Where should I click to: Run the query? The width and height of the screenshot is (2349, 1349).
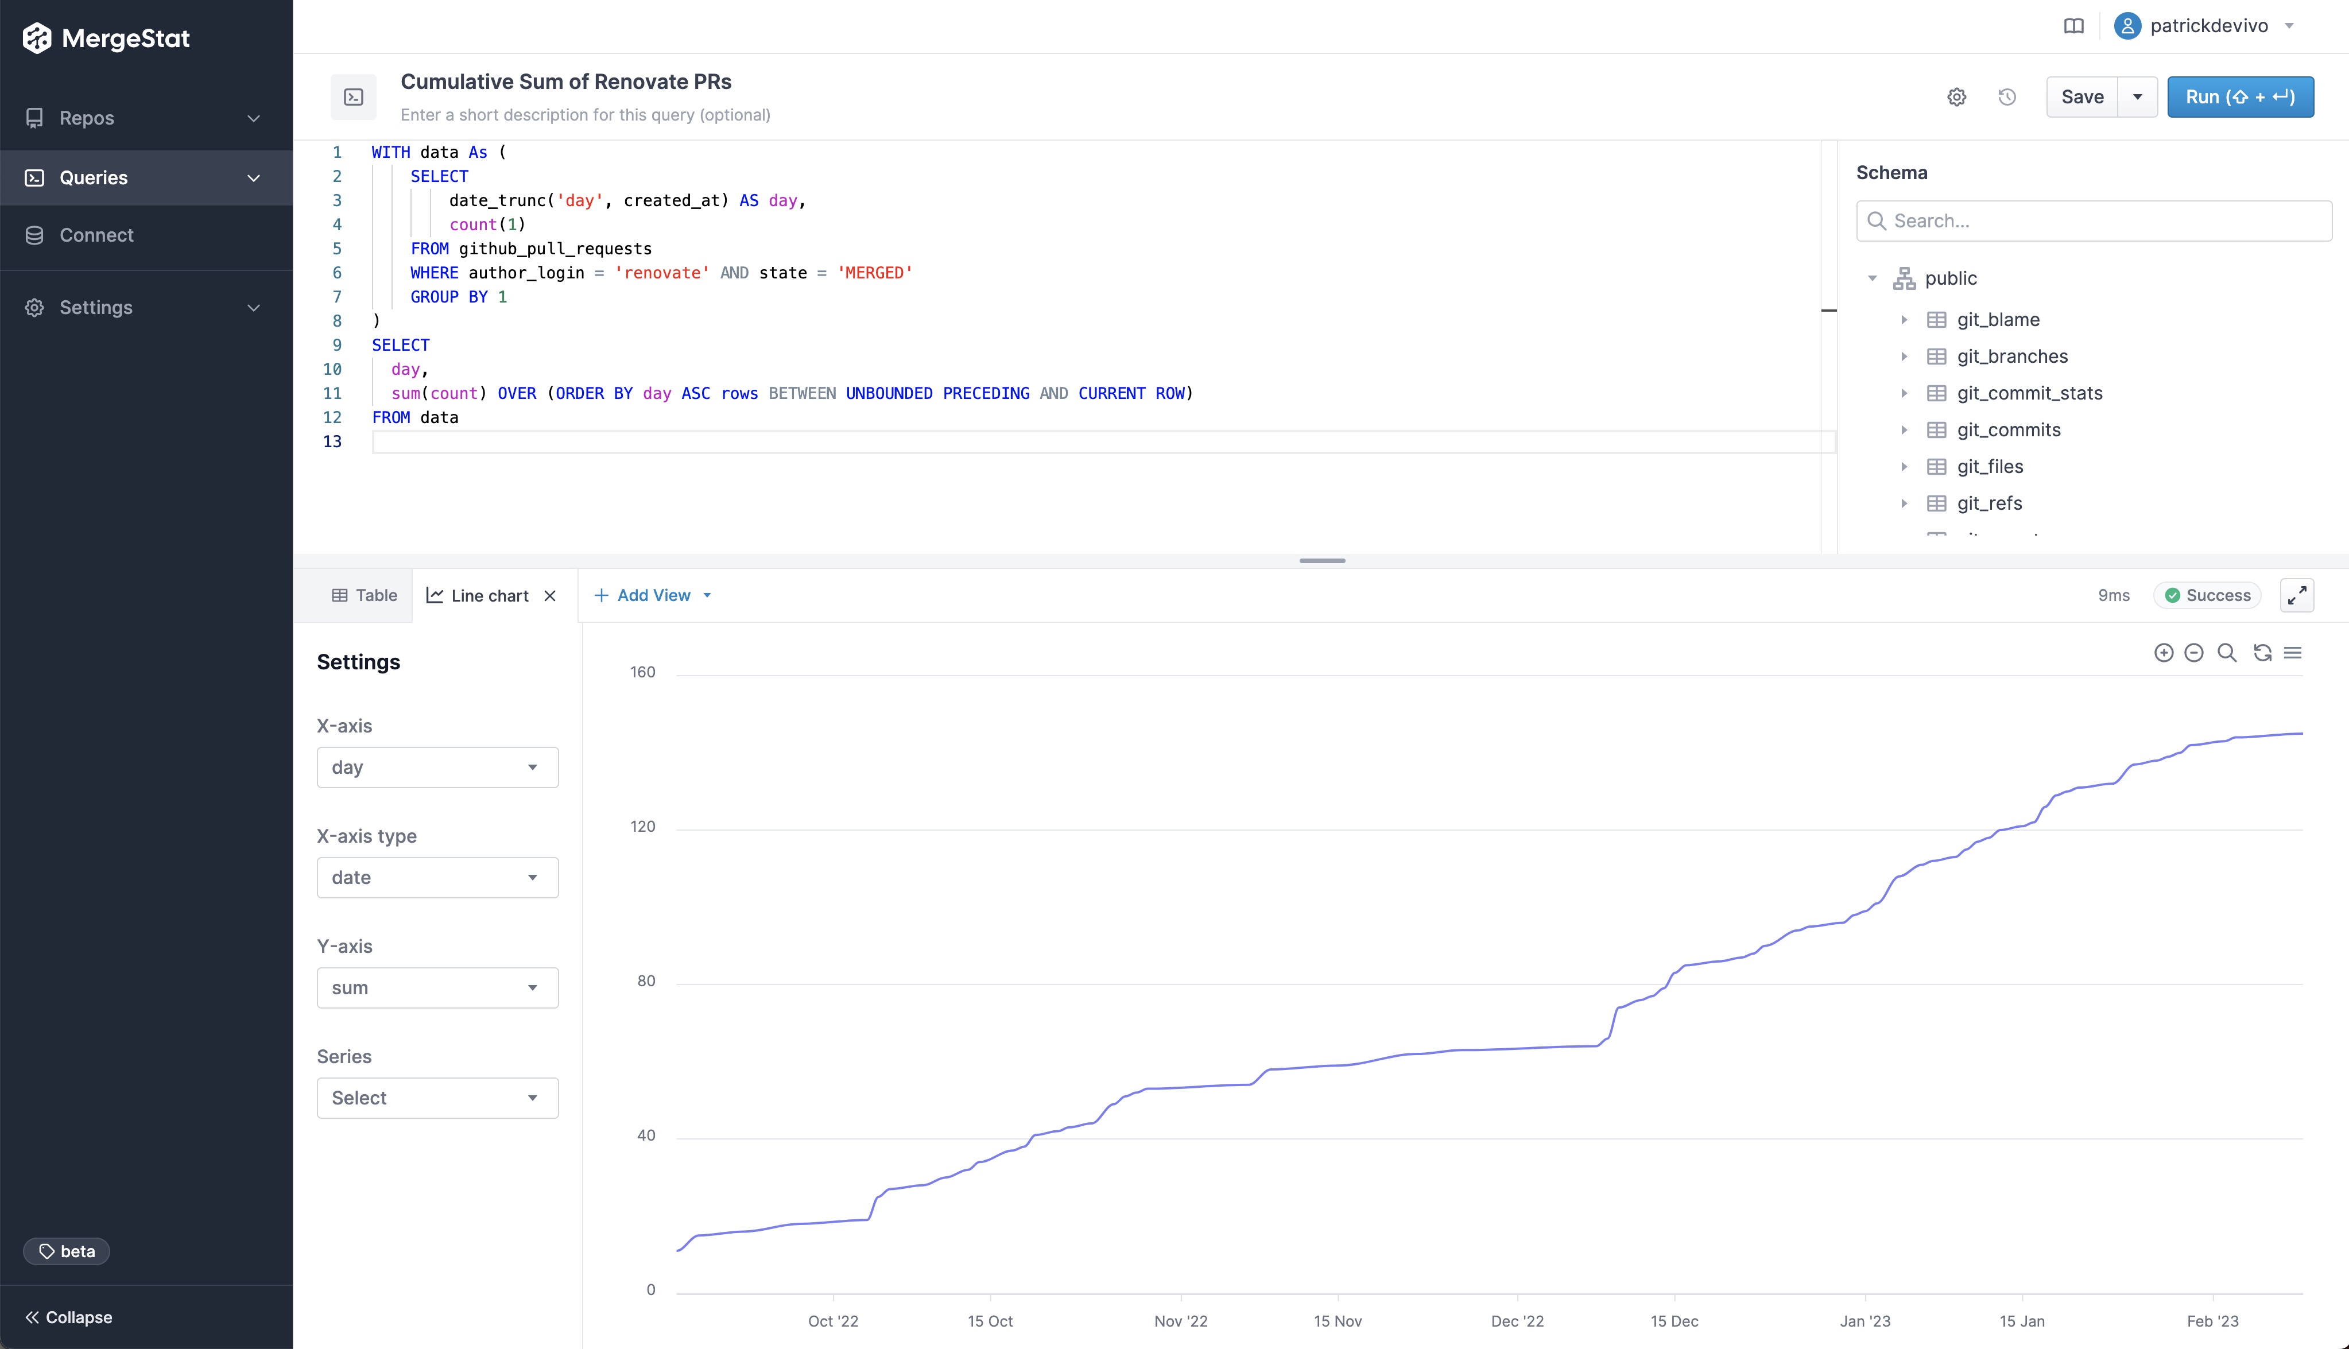pyautogui.click(x=2240, y=97)
